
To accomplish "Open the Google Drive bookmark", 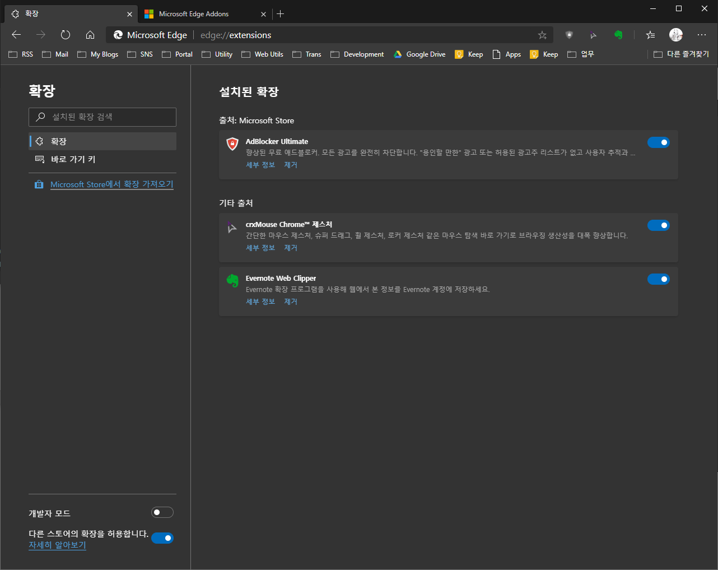I will click(x=419, y=54).
